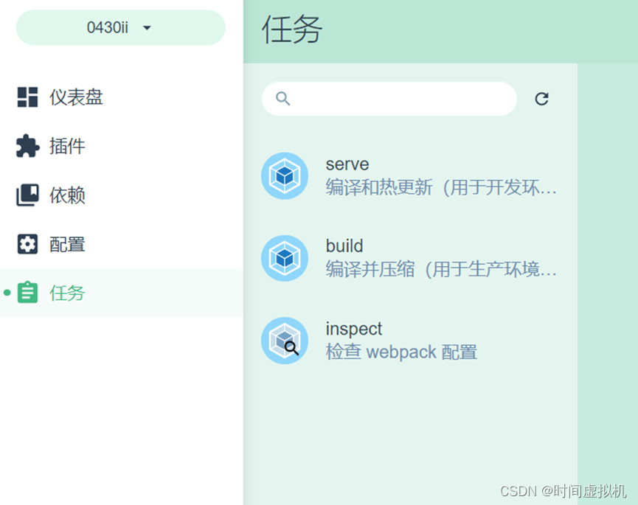The width and height of the screenshot is (638, 505).
Task: Click the webpack icon beside serve task
Action: (285, 176)
